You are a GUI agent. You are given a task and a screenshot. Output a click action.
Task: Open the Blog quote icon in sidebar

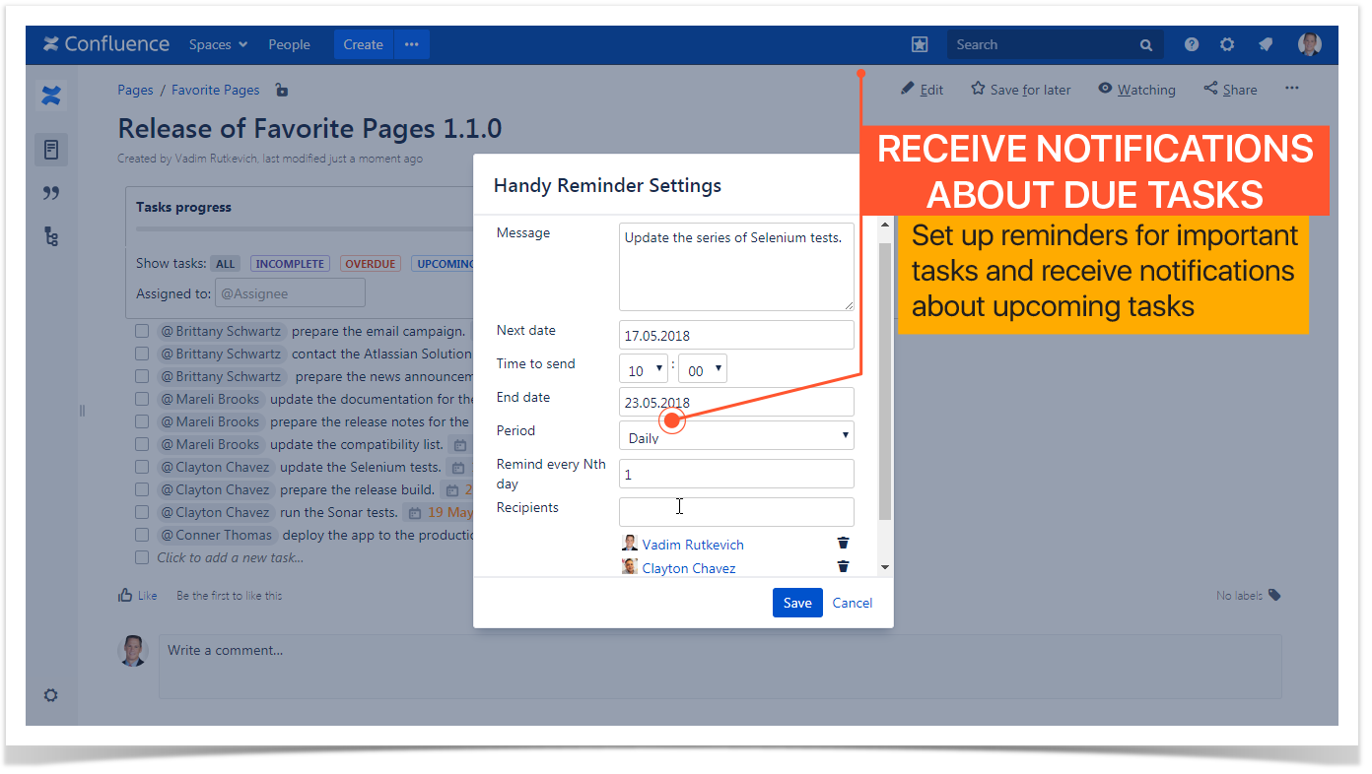(x=51, y=193)
